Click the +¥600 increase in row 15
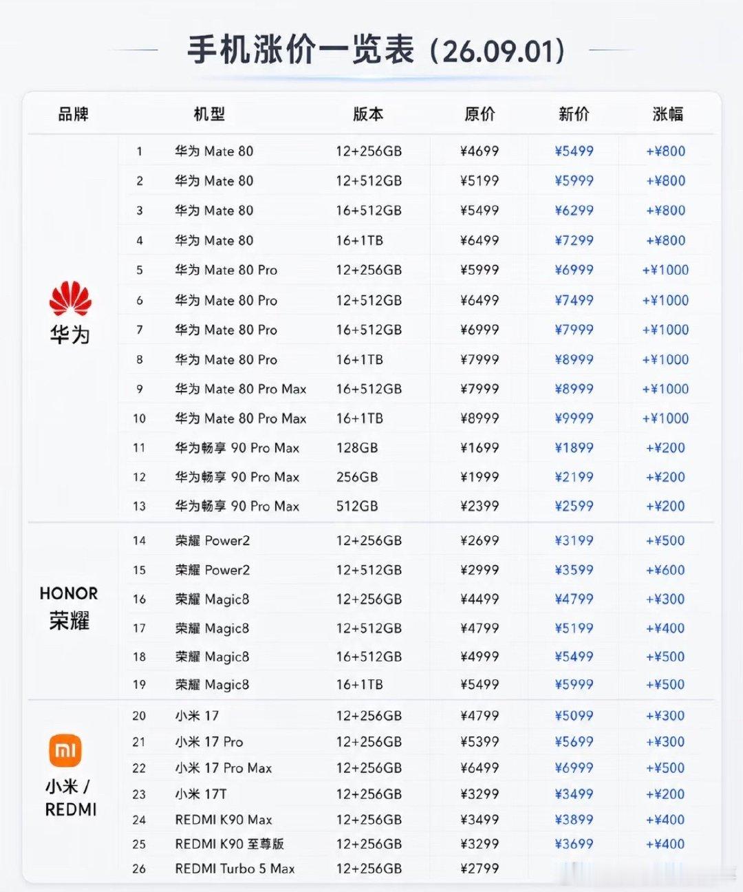The height and width of the screenshot is (892, 743). pos(665,571)
